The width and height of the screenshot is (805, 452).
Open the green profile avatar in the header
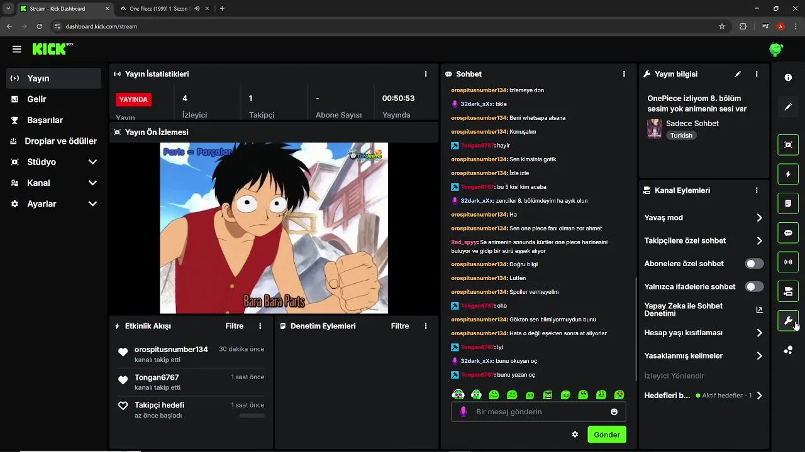(776, 49)
